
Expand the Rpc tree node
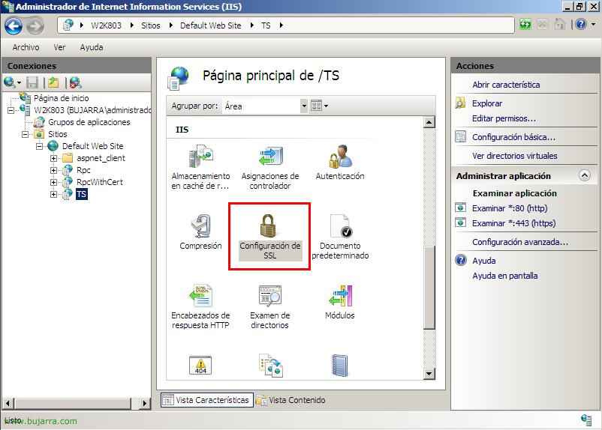[x=54, y=170]
